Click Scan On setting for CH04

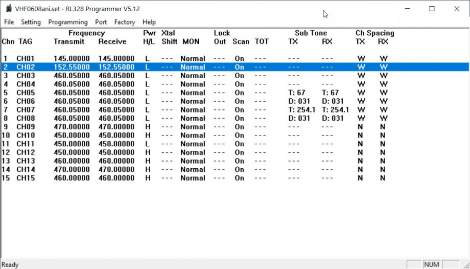pos(239,84)
